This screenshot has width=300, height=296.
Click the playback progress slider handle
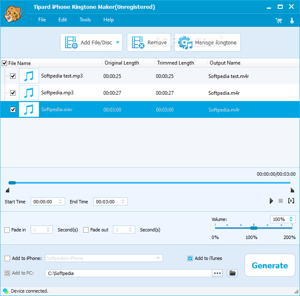(12, 183)
